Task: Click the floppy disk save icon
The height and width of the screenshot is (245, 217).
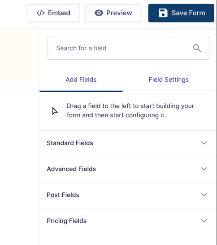Action: pos(163,13)
